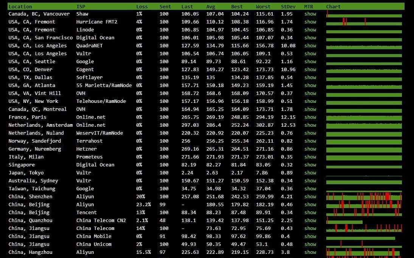The height and width of the screenshot is (258, 414).
Task: Click the Avg column header
Action: pos(211,6)
